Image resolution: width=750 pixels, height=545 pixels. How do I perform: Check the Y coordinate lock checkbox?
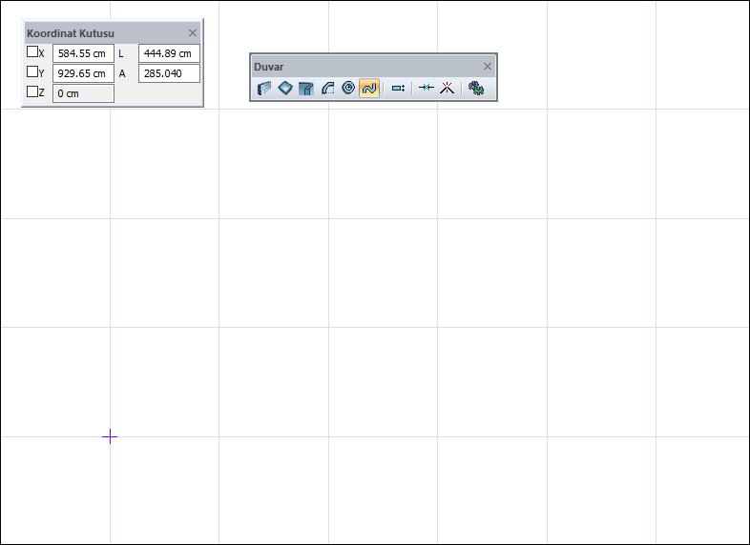click(32, 72)
